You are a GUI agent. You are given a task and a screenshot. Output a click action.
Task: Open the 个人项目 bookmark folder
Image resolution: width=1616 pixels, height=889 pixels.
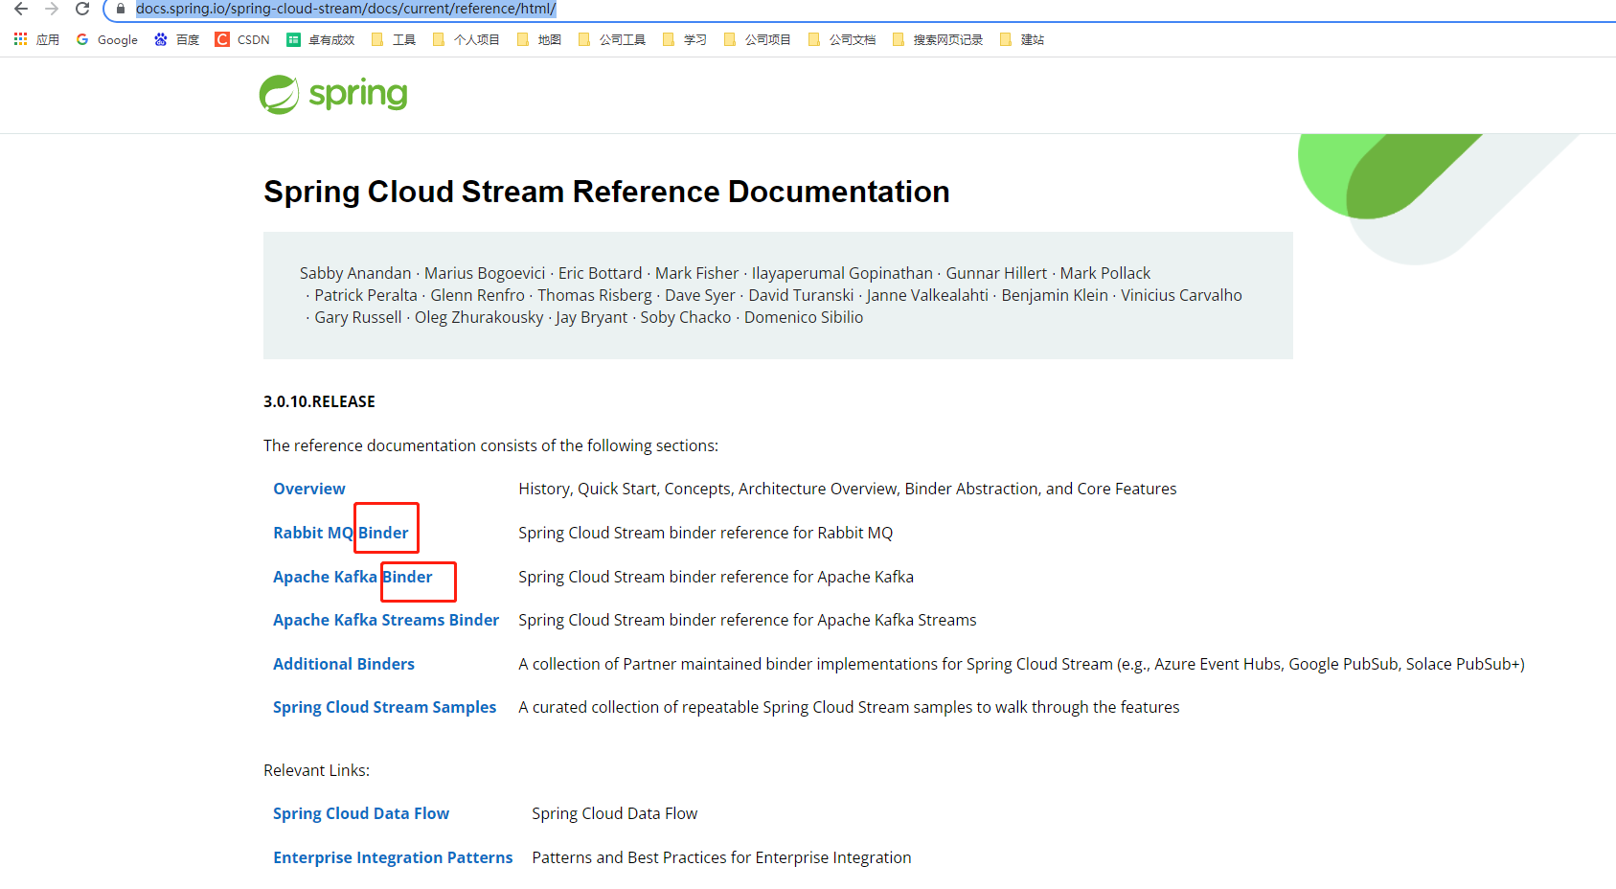click(466, 39)
